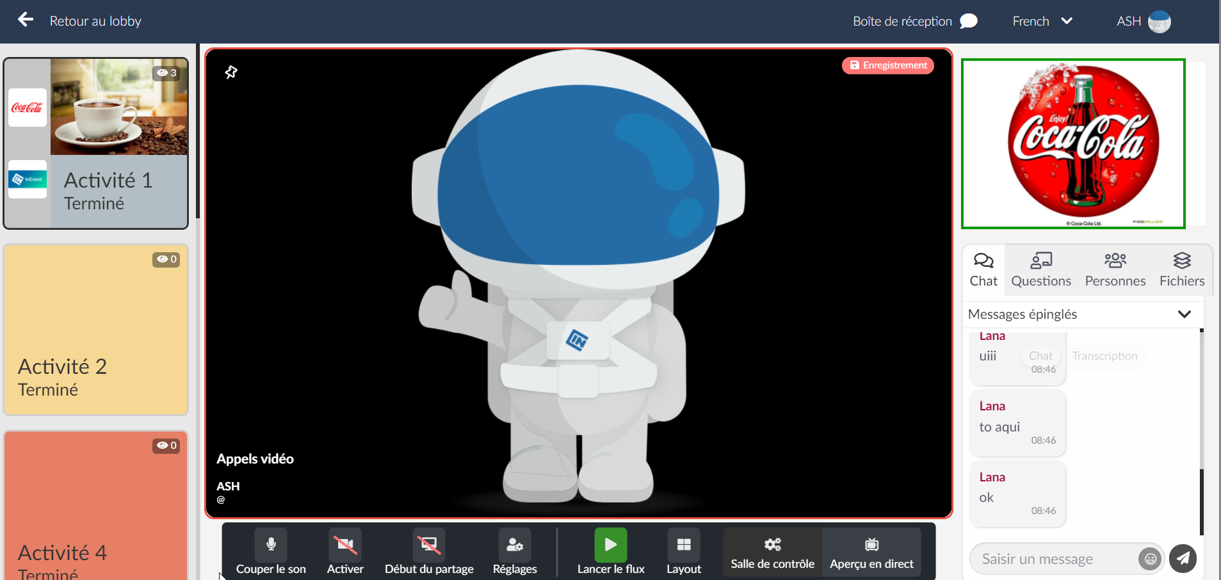This screenshot has height=580, width=1221.
Task: Open the Layout options
Action: (x=684, y=552)
